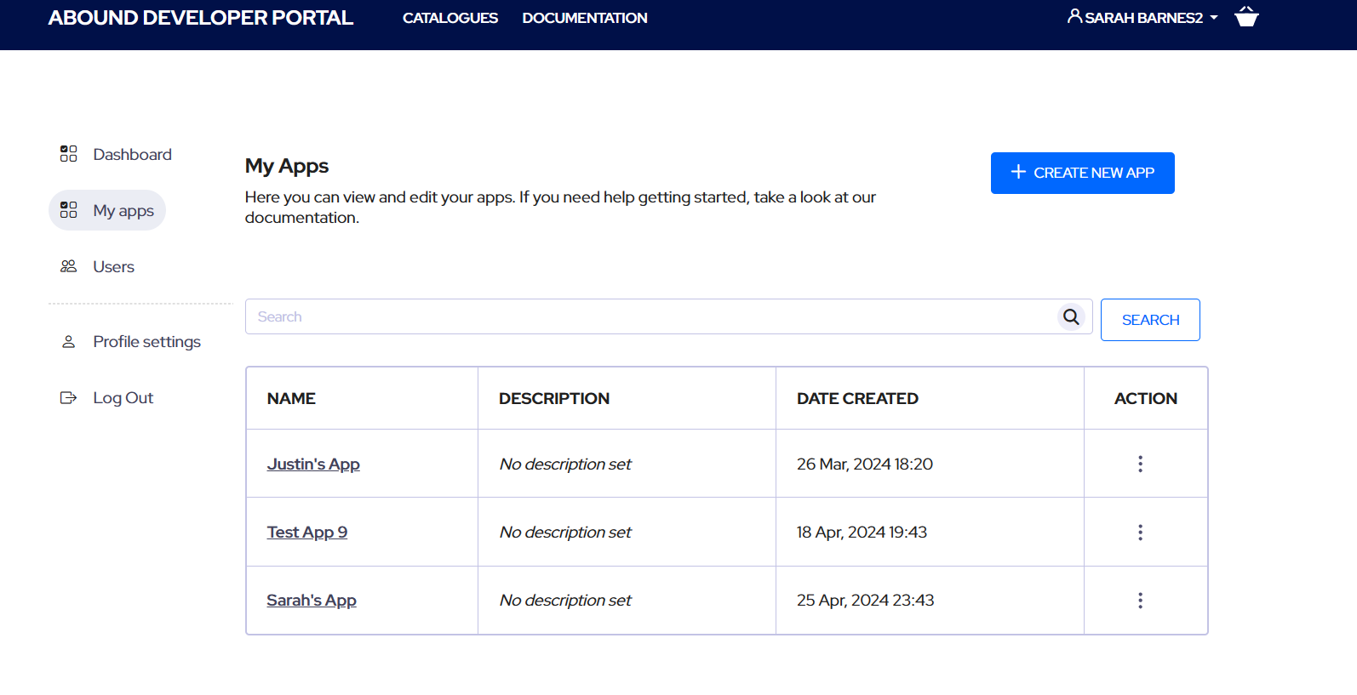Open the actions menu for Test App 9
Screen dimensions: 1357x695
point(1140,533)
